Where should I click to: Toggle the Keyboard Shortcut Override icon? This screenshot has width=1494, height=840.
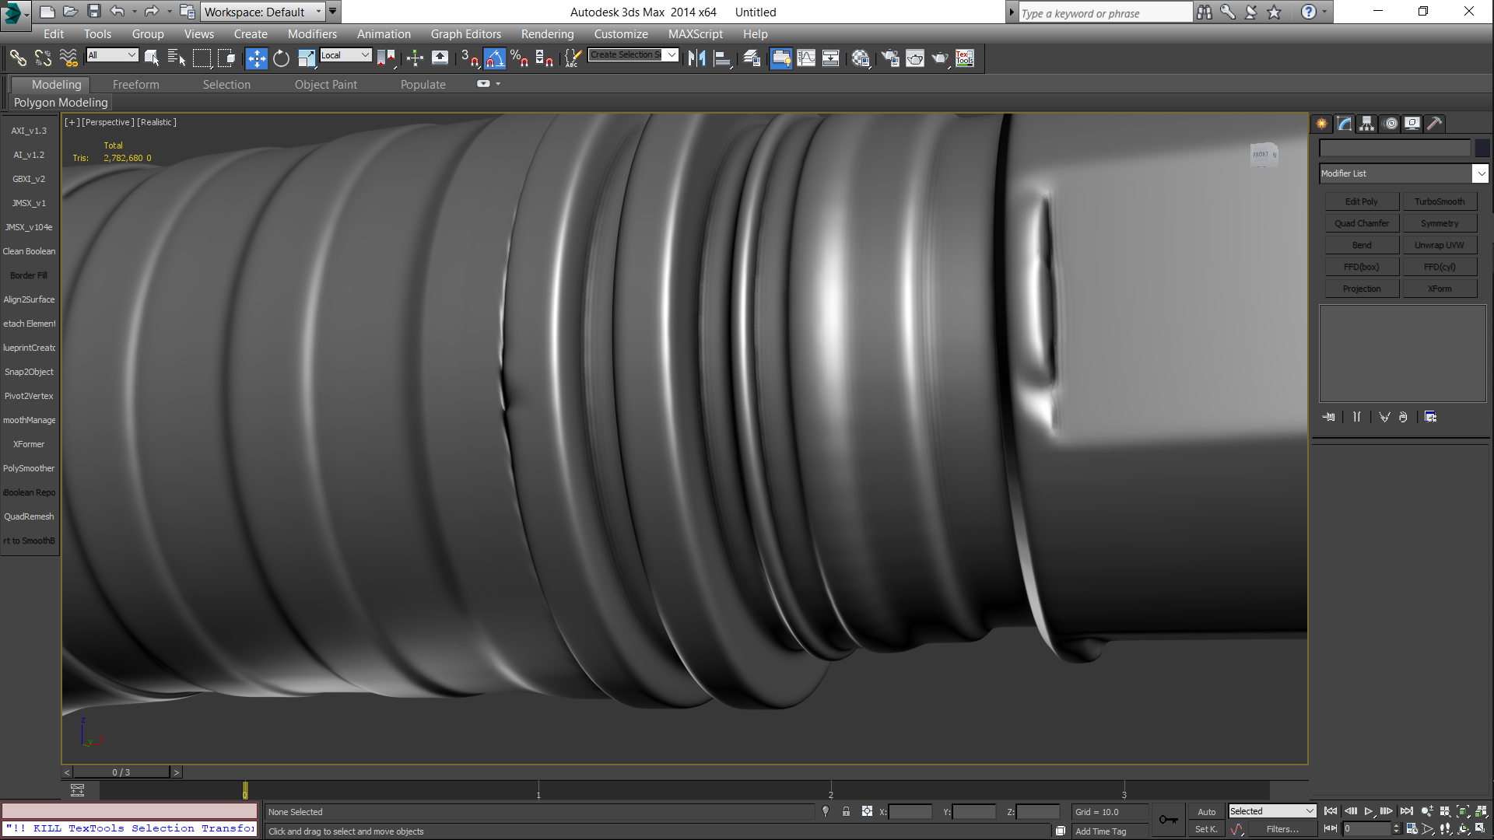440,58
